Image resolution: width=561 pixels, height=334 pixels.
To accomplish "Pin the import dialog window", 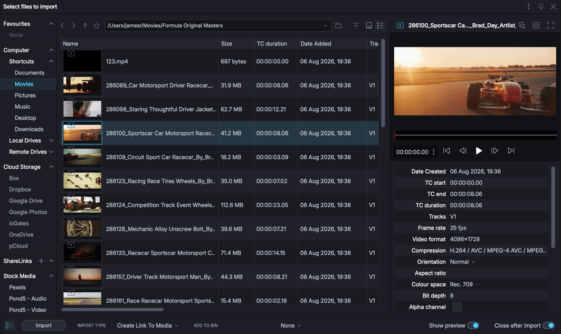I will (x=541, y=6).
